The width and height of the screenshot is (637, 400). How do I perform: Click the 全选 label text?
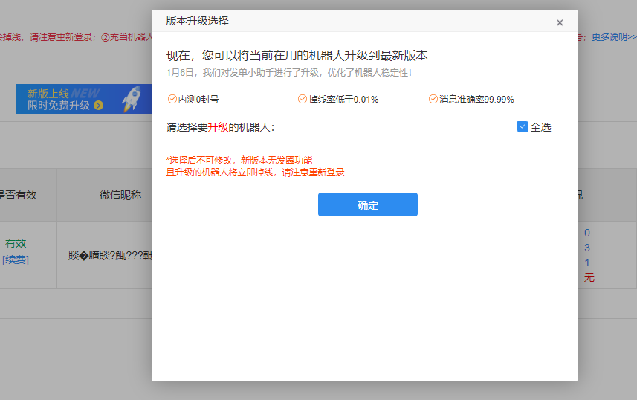pos(541,127)
